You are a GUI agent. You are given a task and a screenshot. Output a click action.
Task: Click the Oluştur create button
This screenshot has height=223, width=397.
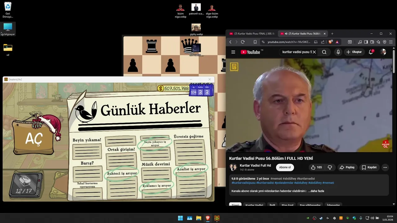354,52
